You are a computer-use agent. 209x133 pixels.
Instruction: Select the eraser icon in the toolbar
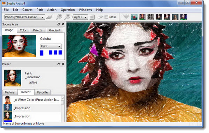100,17
